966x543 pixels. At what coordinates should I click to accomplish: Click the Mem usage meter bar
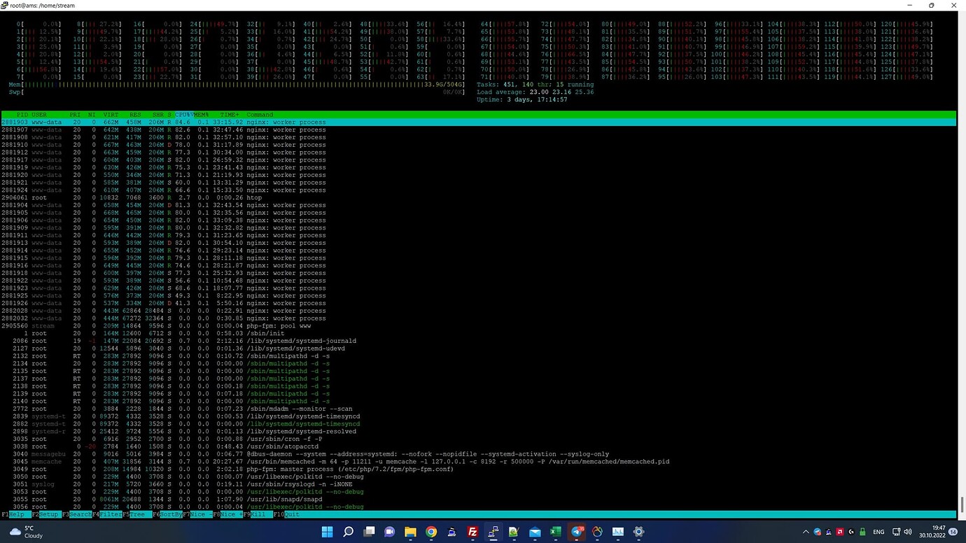tap(237, 84)
